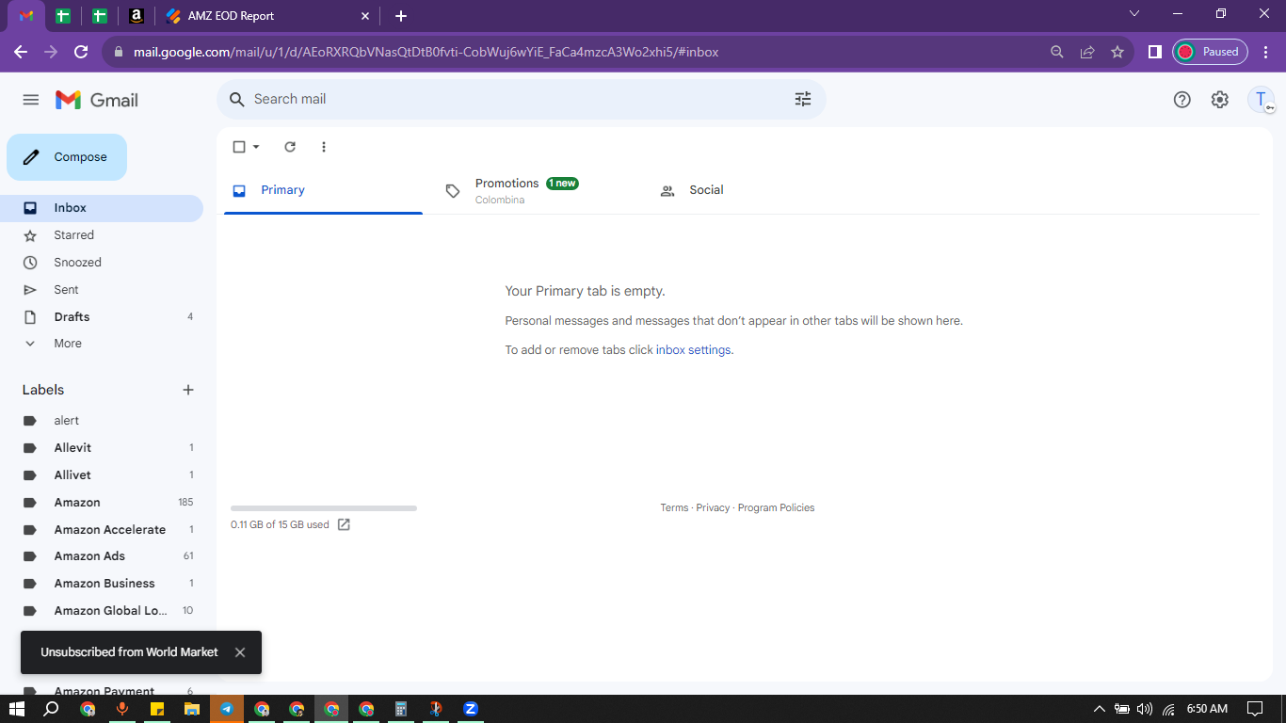Show hidden system tray icons

click(x=1099, y=709)
